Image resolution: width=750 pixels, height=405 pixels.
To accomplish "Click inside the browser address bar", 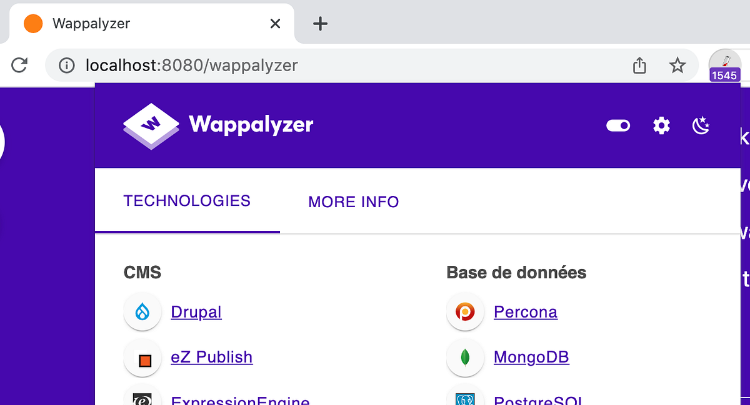I will (250, 65).
